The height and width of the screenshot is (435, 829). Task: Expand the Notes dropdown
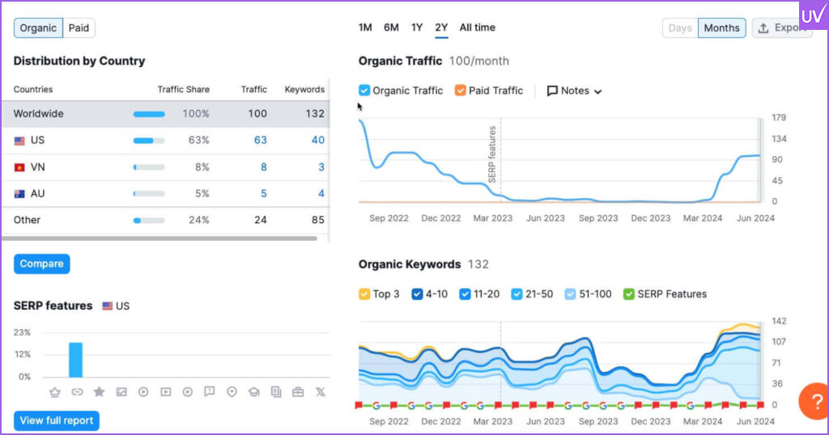pyautogui.click(x=575, y=91)
